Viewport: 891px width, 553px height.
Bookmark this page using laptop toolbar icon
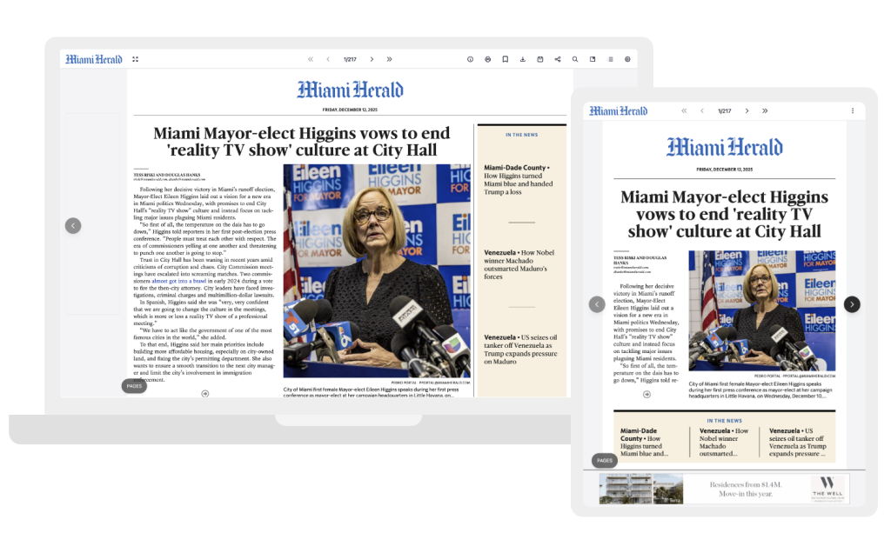[505, 59]
